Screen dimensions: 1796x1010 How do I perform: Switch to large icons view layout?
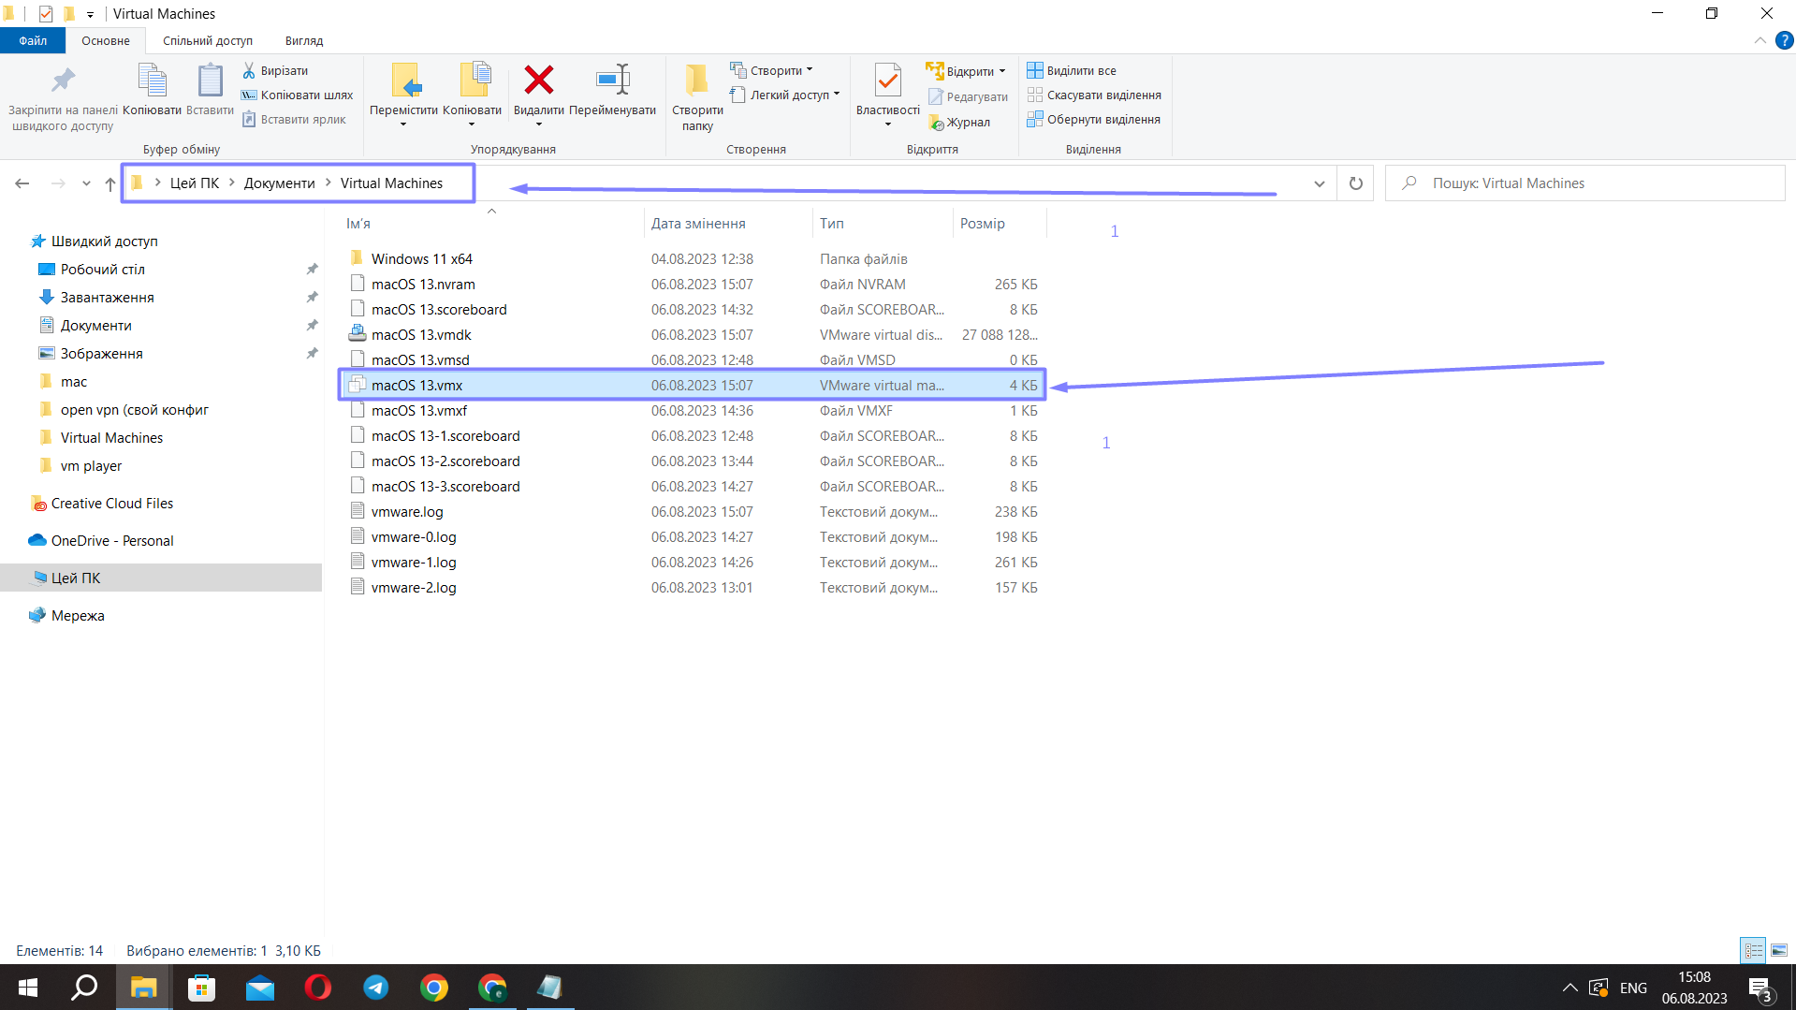pos(1778,950)
